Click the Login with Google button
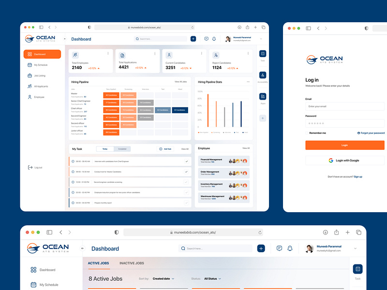 [x=344, y=160]
